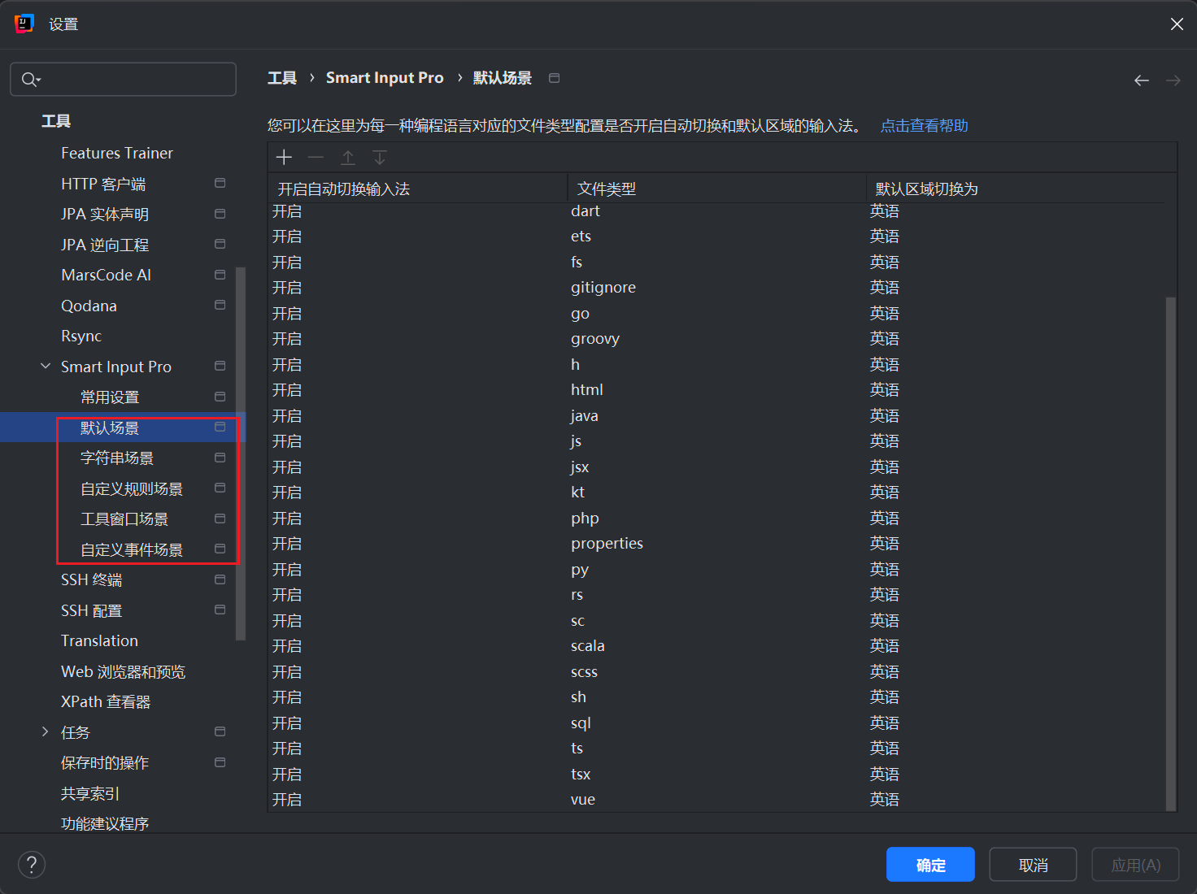1197x894 pixels.
Task: Change 英语 for the java row
Action: coord(885,415)
